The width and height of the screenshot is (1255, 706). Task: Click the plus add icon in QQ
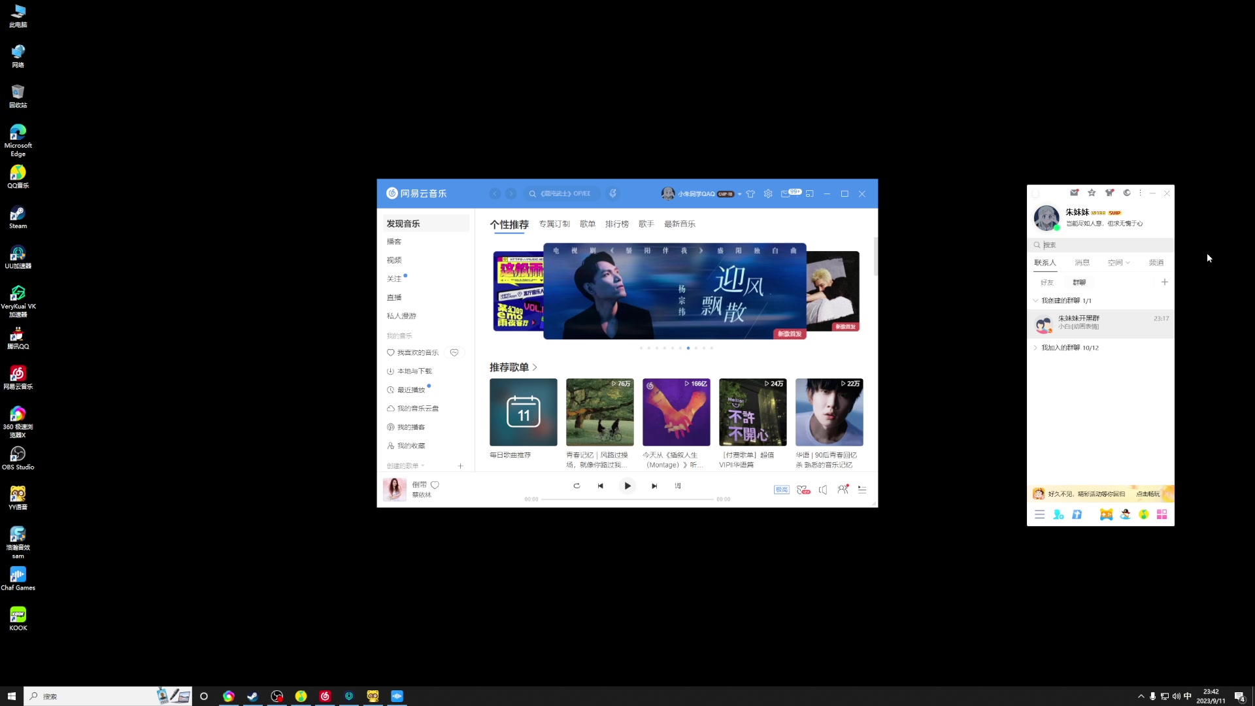pyautogui.click(x=1164, y=282)
